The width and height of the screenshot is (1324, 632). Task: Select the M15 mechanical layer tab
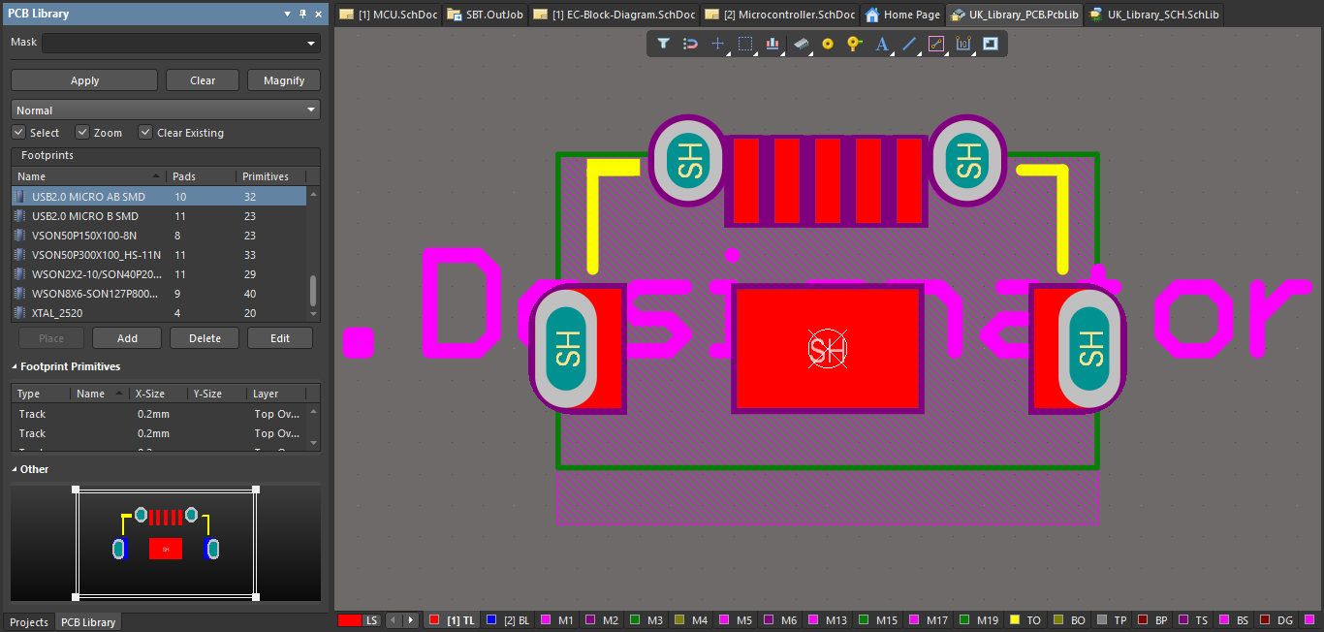pyautogui.click(x=877, y=619)
